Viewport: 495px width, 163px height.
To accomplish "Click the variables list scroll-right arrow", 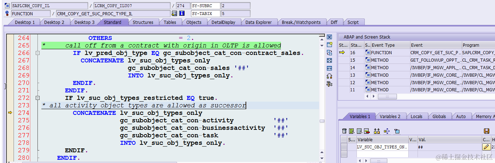I will [x=367, y=161].
